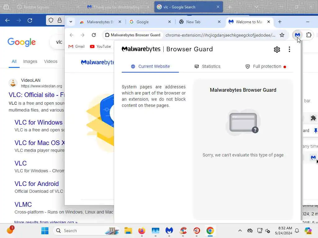Select All search filter
The width and height of the screenshot is (318, 238).
(14, 61)
